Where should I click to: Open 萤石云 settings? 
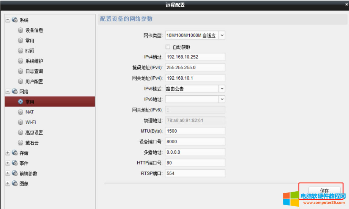pyautogui.click(x=32, y=143)
